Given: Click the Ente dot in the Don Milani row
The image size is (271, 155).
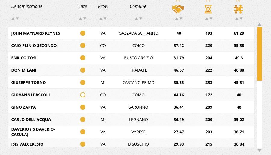Looking at the screenshot, I should (83, 70).
